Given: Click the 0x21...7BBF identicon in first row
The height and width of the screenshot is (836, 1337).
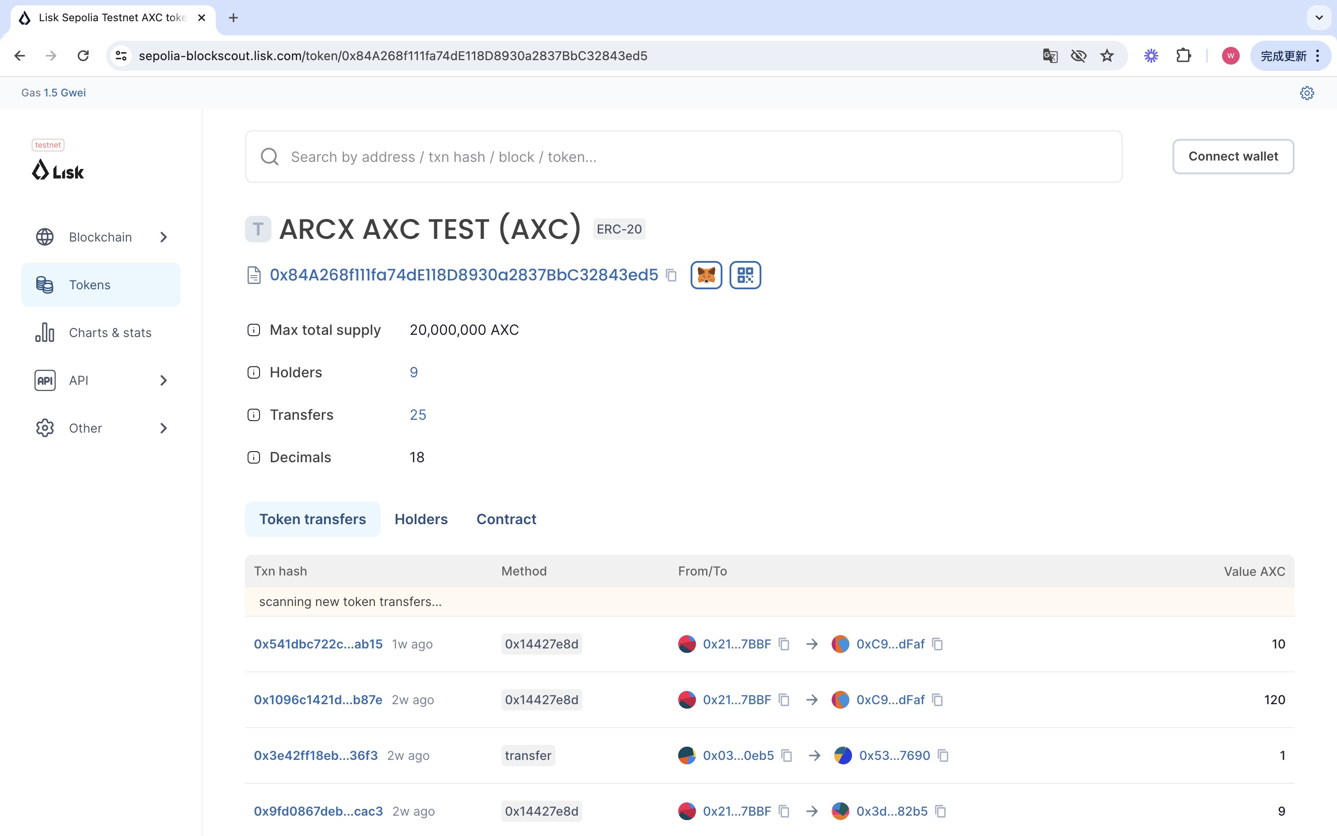Looking at the screenshot, I should pos(687,644).
